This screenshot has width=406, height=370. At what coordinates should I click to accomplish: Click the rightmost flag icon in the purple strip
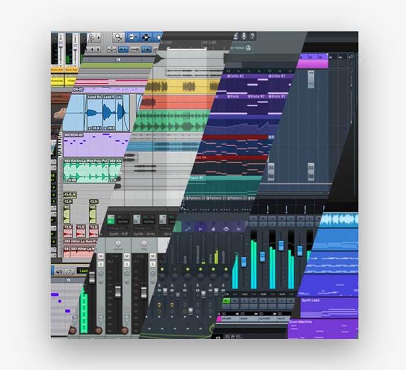[238, 229]
